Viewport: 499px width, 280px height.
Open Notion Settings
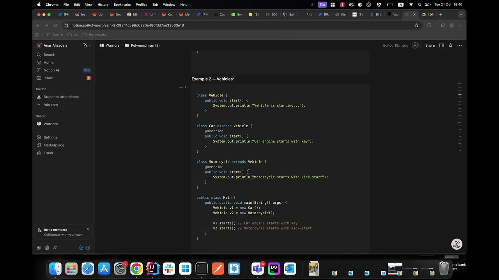pos(64,137)
